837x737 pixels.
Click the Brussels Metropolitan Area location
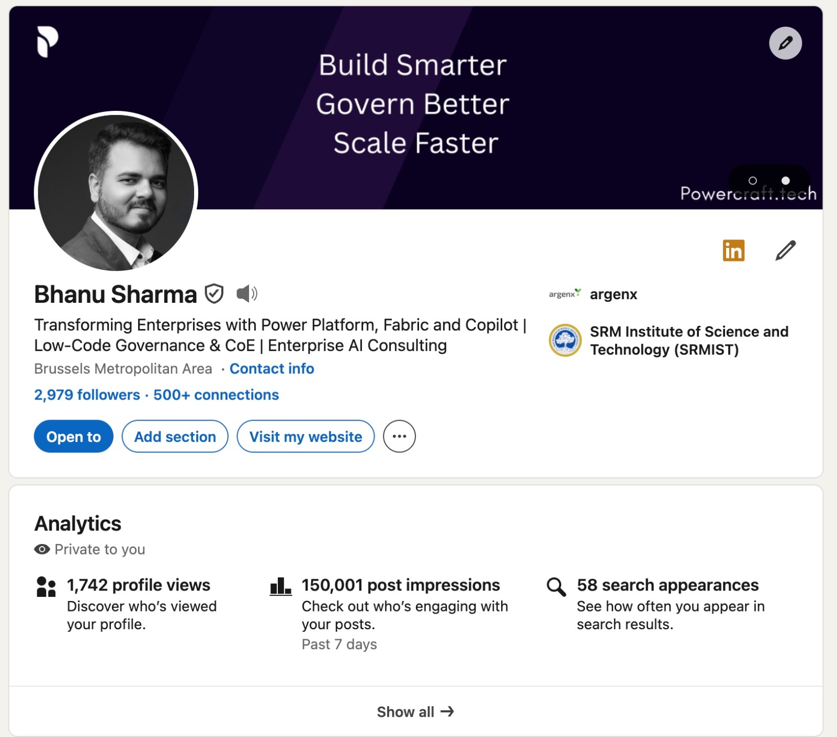pos(123,369)
